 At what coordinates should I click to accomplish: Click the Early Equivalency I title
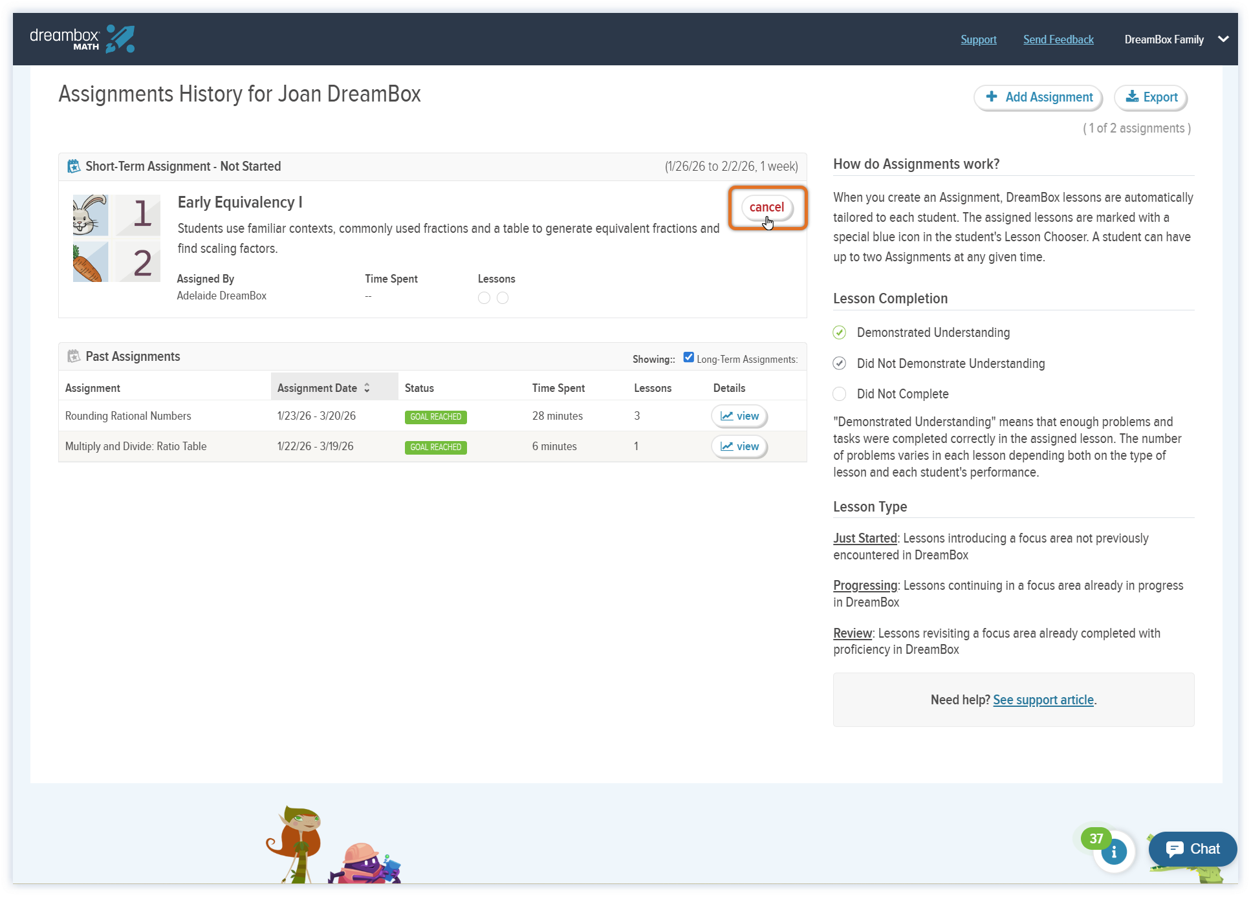click(x=239, y=202)
